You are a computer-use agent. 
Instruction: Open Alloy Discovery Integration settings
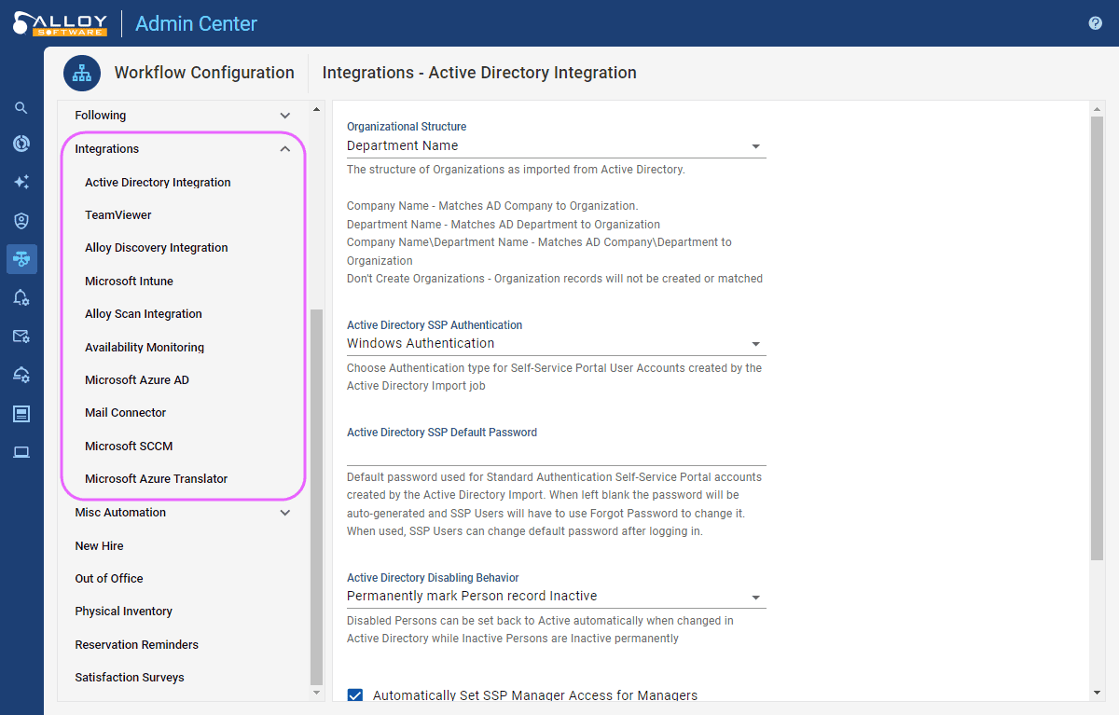(157, 248)
